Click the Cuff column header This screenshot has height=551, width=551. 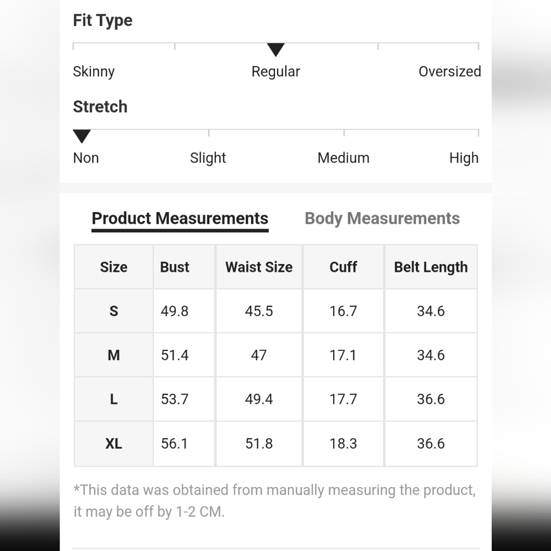point(343,267)
